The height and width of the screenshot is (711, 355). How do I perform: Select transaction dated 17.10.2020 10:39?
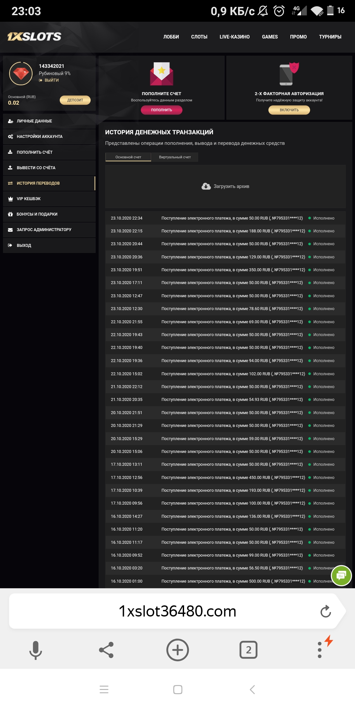click(x=225, y=490)
